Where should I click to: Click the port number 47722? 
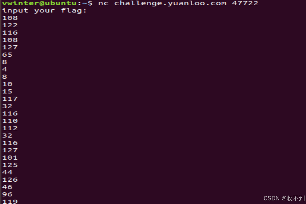coord(245,3)
